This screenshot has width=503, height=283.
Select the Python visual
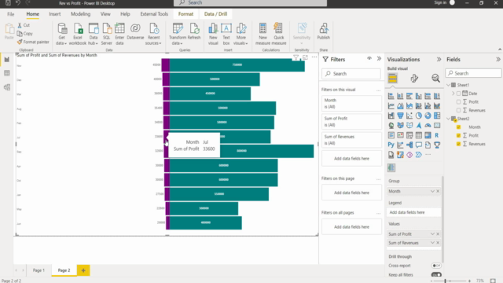[x=391, y=145]
